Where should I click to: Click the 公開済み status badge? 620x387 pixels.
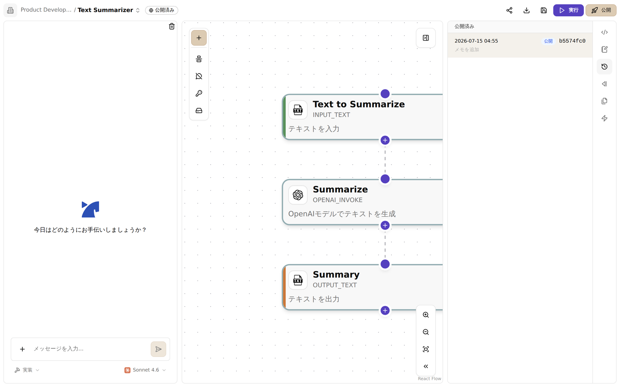pos(161,10)
